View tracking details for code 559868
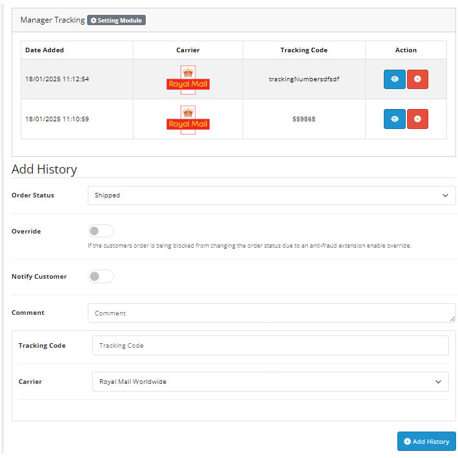The image size is (458, 458). pyautogui.click(x=394, y=119)
